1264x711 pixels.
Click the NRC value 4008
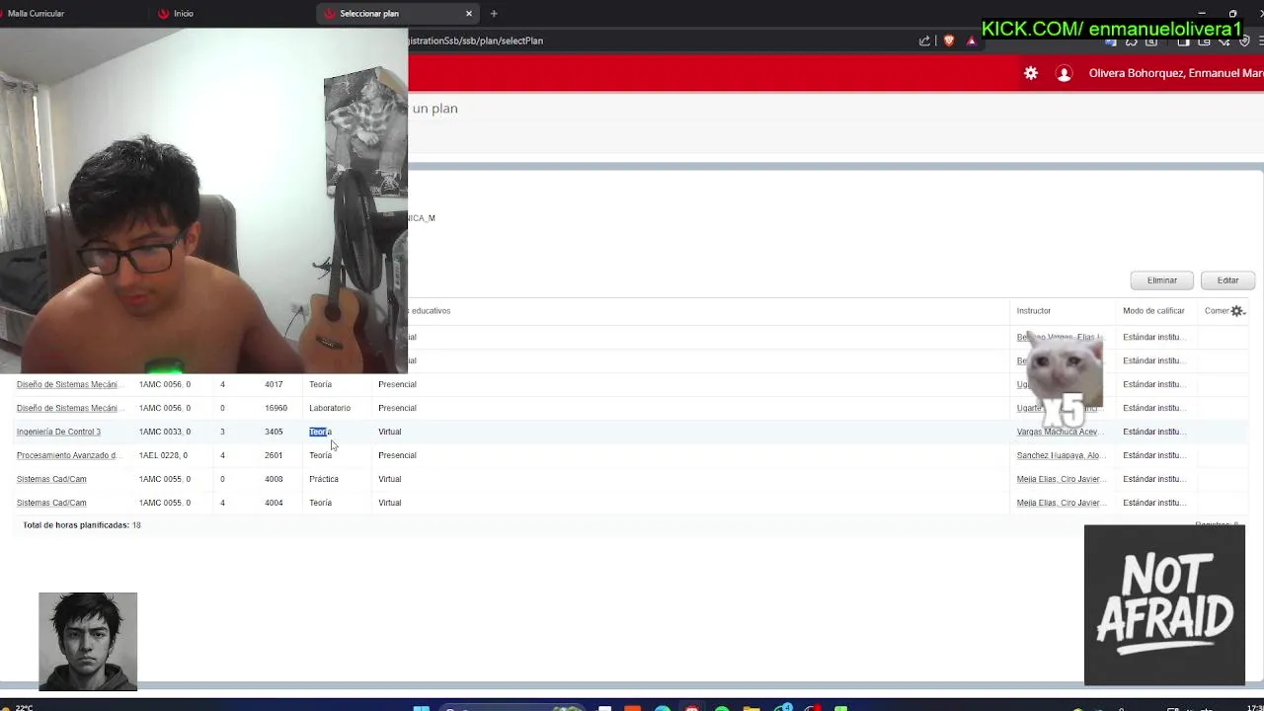click(x=274, y=479)
